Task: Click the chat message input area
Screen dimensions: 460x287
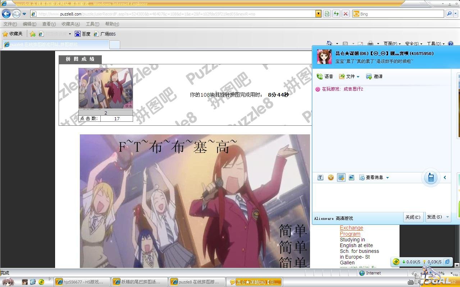Action: pos(381,197)
